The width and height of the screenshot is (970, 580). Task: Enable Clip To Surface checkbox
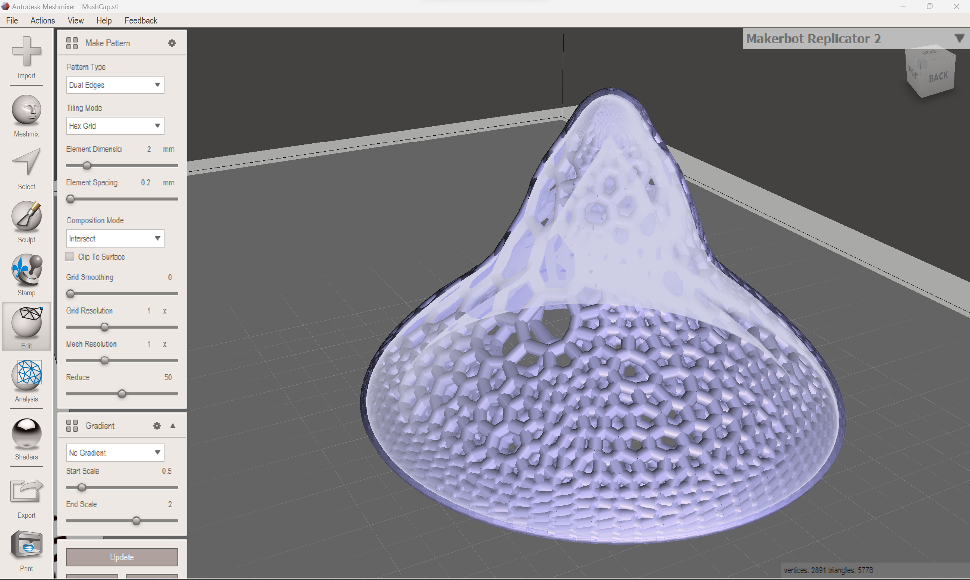pos(70,257)
